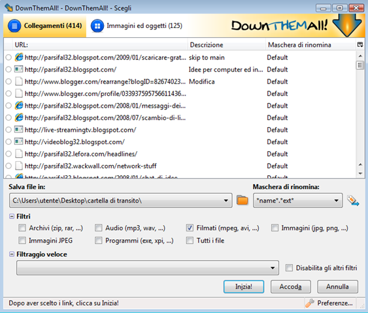The width and height of the screenshot is (368, 313).
Task: Click page icon of live-streamingtv.blogspot.com row
Action: [x=19, y=129]
